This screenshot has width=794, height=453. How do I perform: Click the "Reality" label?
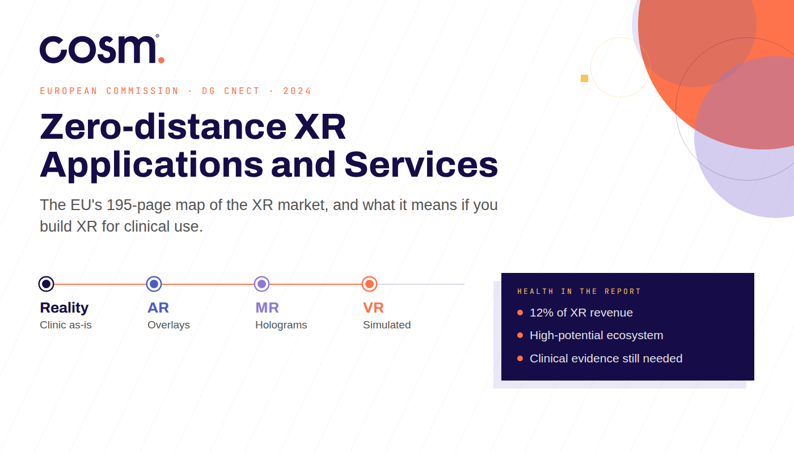pyautogui.click(x=64, y=307)
